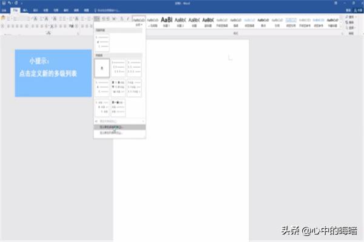Select the I, A, 1 heading list thumbnail

102,108
